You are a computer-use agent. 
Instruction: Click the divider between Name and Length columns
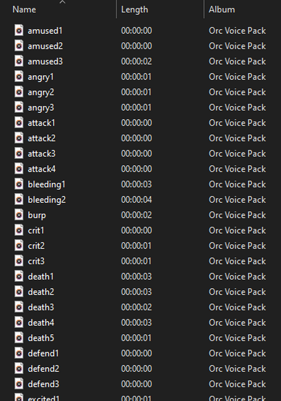click(x=116, y=9)
